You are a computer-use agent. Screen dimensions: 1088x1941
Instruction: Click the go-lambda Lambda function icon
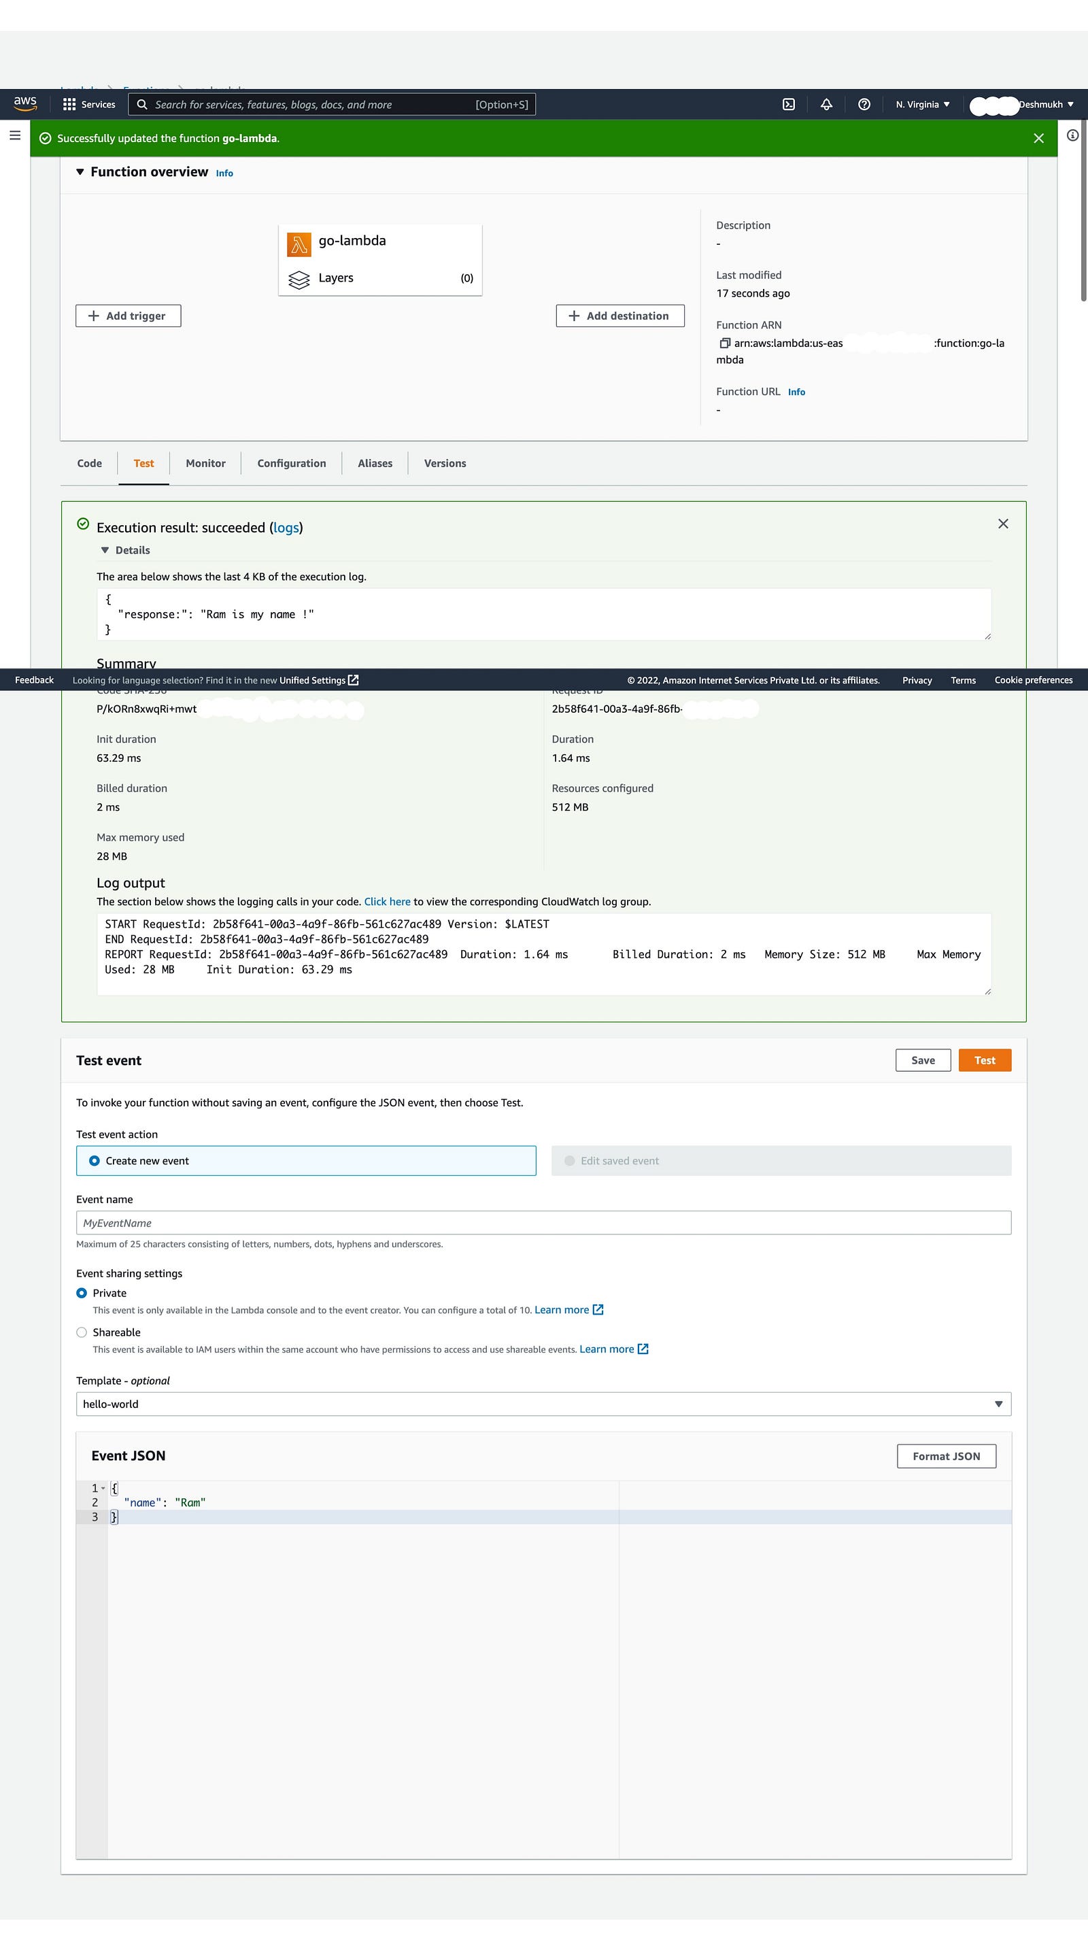pyautogui.click(x=299, y=244)
